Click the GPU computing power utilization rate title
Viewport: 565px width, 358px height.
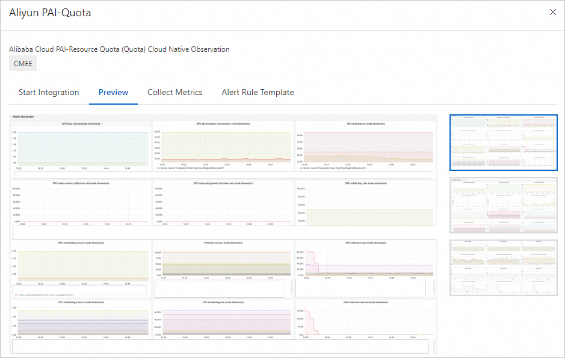(223, 184)
